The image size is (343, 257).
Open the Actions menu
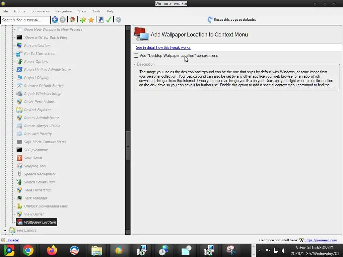(x=19, y=11)
